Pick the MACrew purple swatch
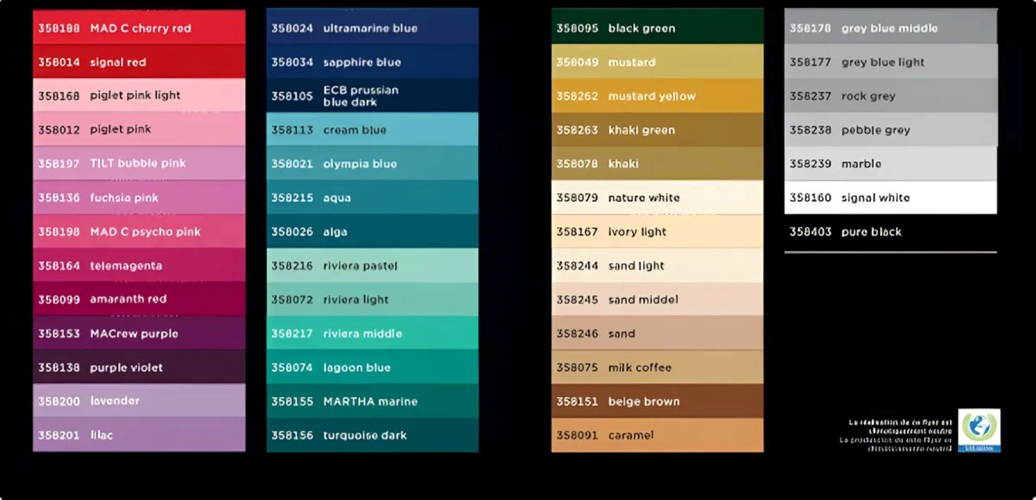Image resolution: width=1036 pixels, height=500 pixels. click(139, 333)
